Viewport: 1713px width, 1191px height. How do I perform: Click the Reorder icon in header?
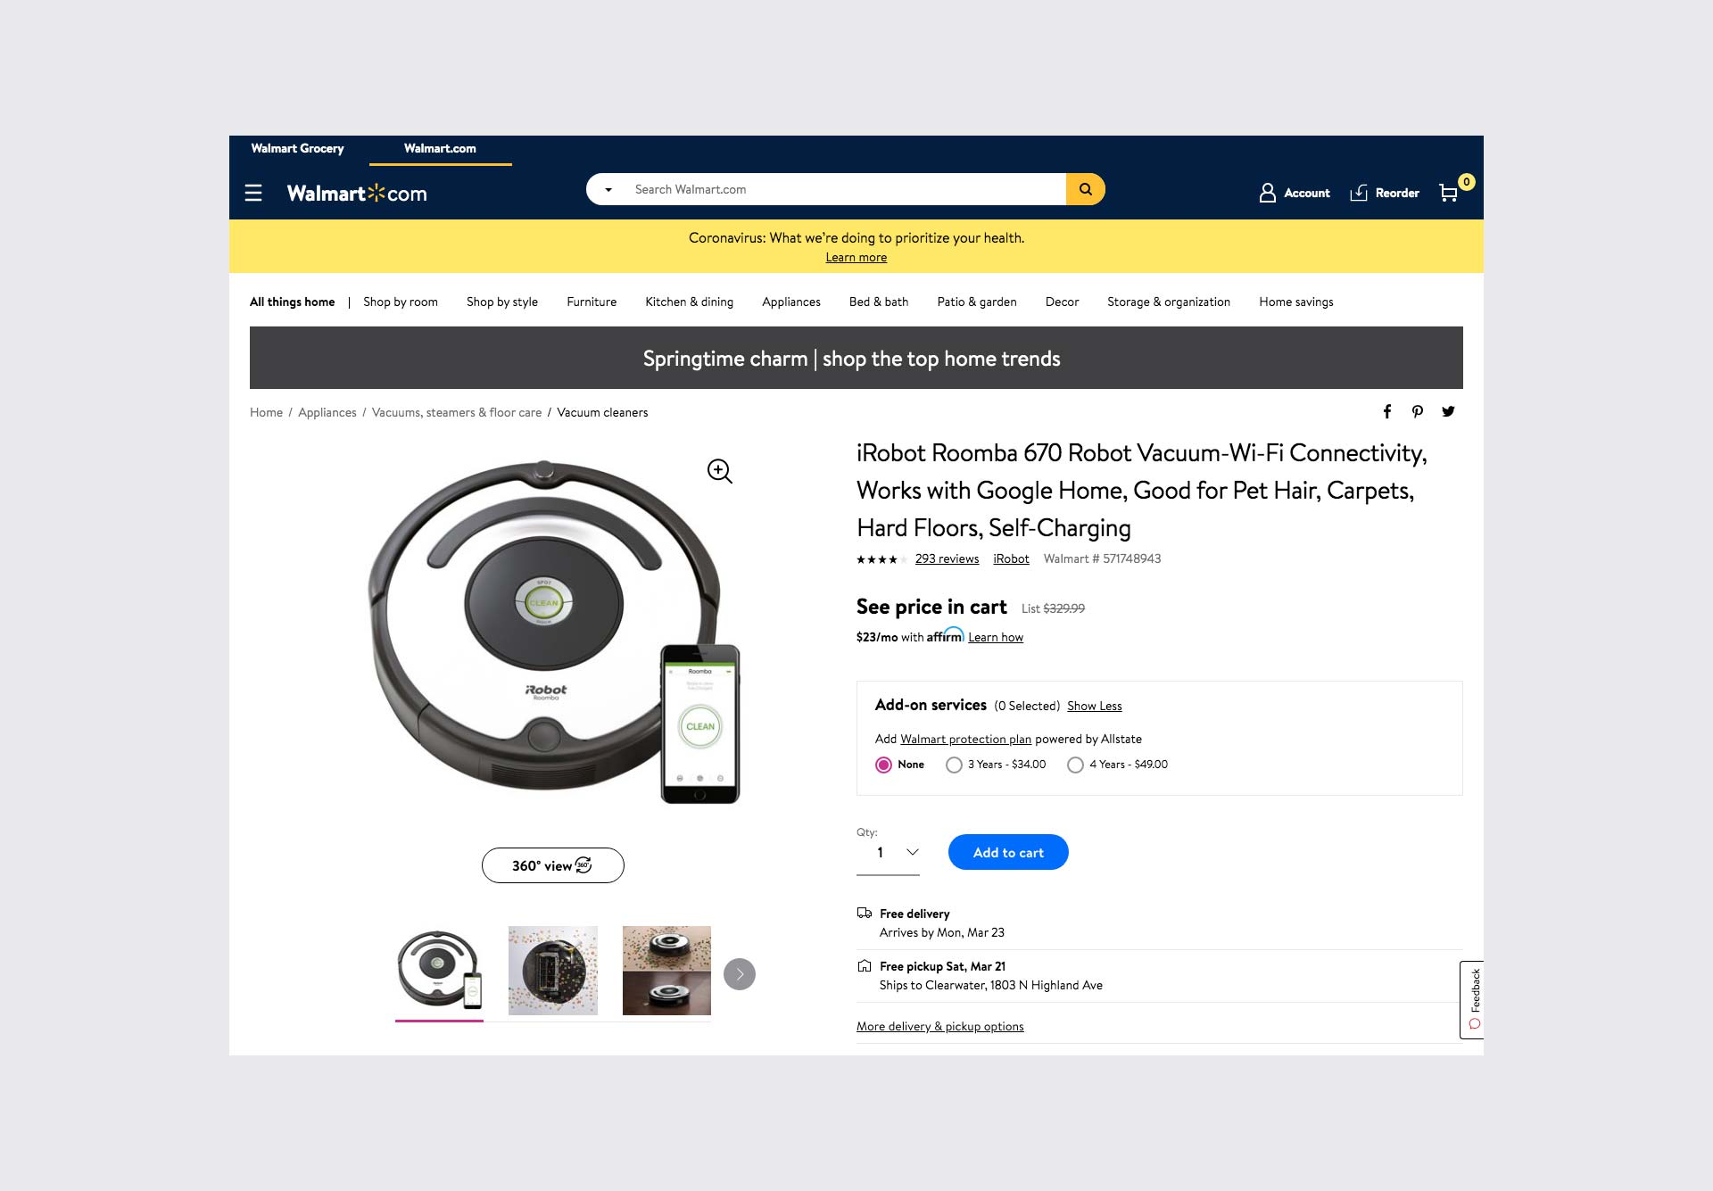pos(1359,193)
